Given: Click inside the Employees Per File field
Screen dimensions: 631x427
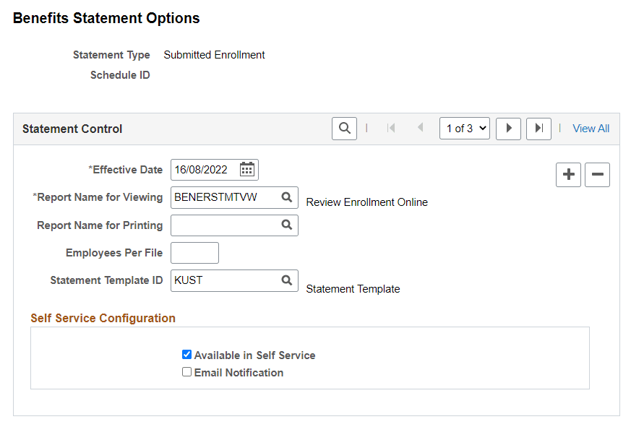Looking at the screenshot, I should tap(194, 252).
